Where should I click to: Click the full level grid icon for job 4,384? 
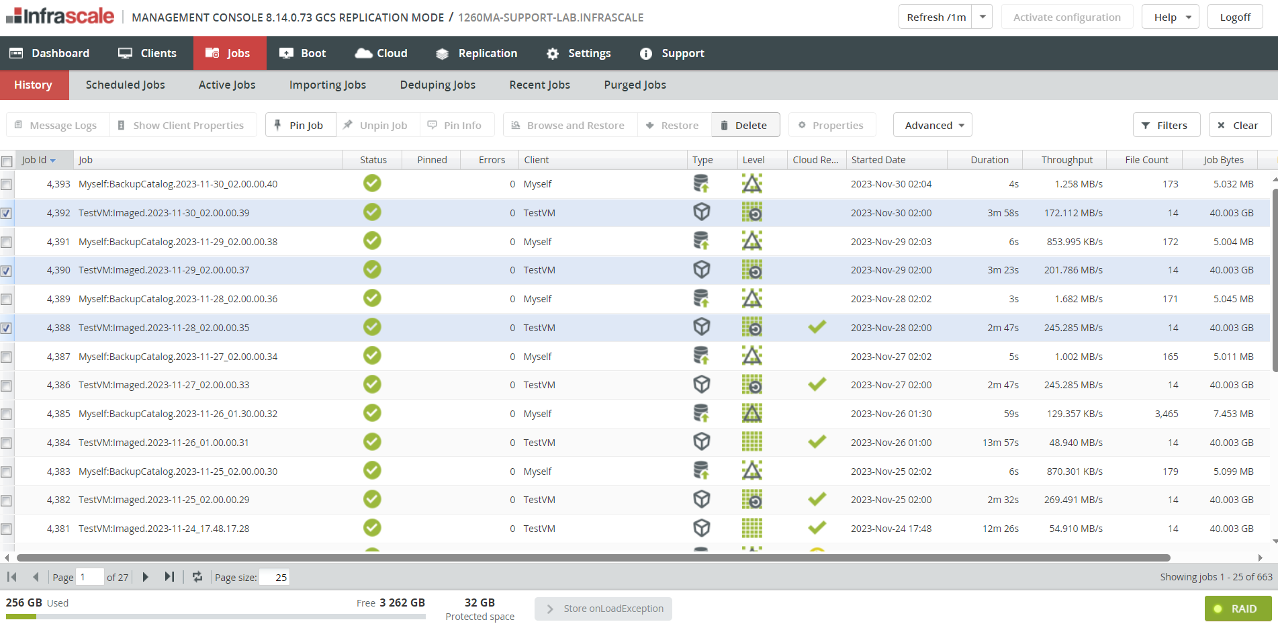751,441
